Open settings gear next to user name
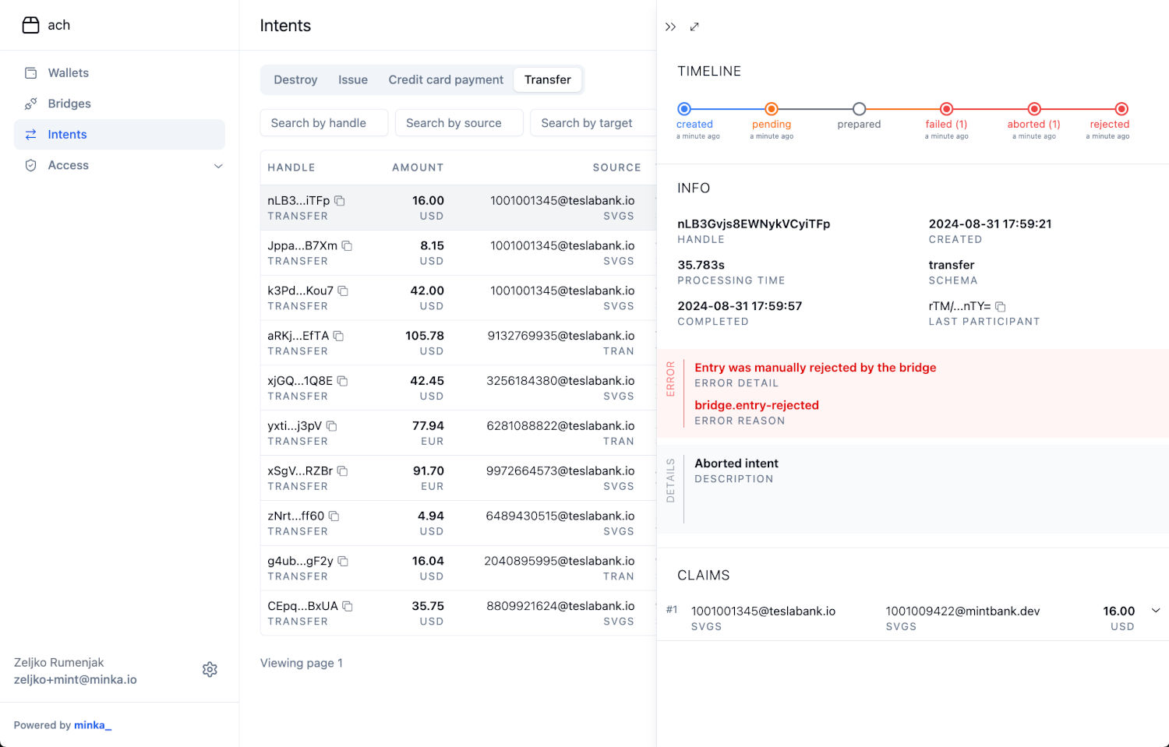 tap(210, 670)
